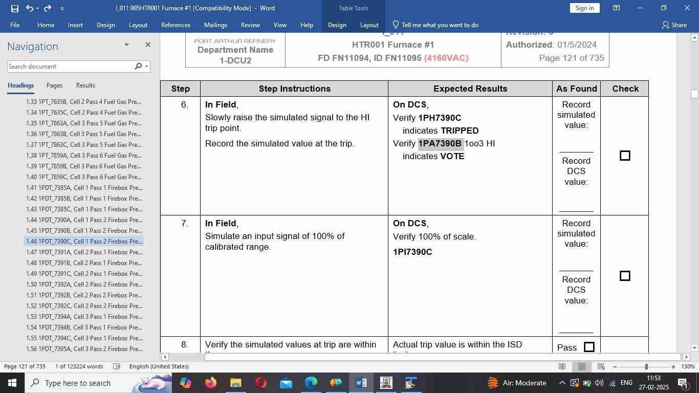Image resolution: width=699 pixels, height=393 pixels.
Task: Open the Review tab
Action: coord(250,25)
